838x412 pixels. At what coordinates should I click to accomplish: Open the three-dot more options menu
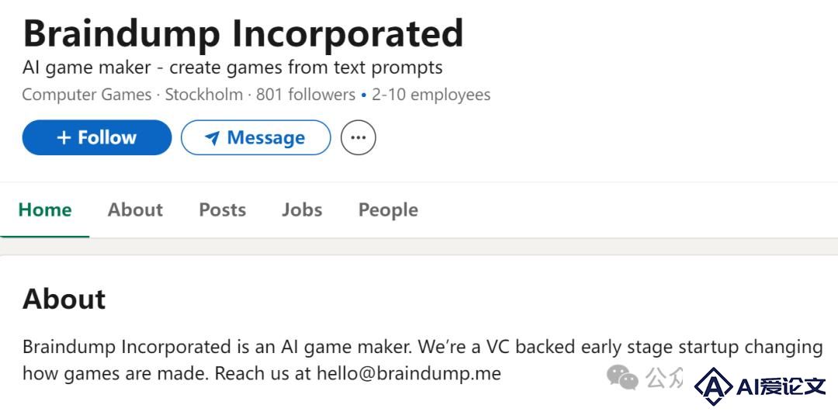point(358,137)
